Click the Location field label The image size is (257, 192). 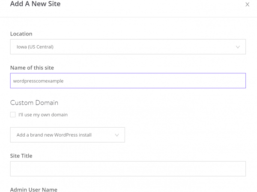21,34
